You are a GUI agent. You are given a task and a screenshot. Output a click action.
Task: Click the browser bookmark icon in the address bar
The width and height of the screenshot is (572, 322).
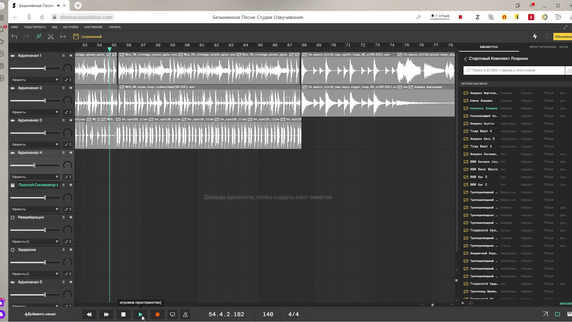pyautogui.click(x=460, y=17)
